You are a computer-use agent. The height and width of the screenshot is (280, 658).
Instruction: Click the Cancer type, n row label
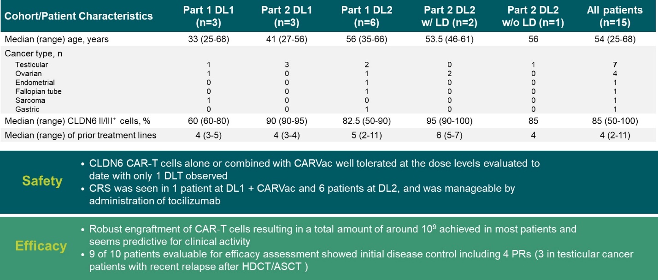coord(34,54)
